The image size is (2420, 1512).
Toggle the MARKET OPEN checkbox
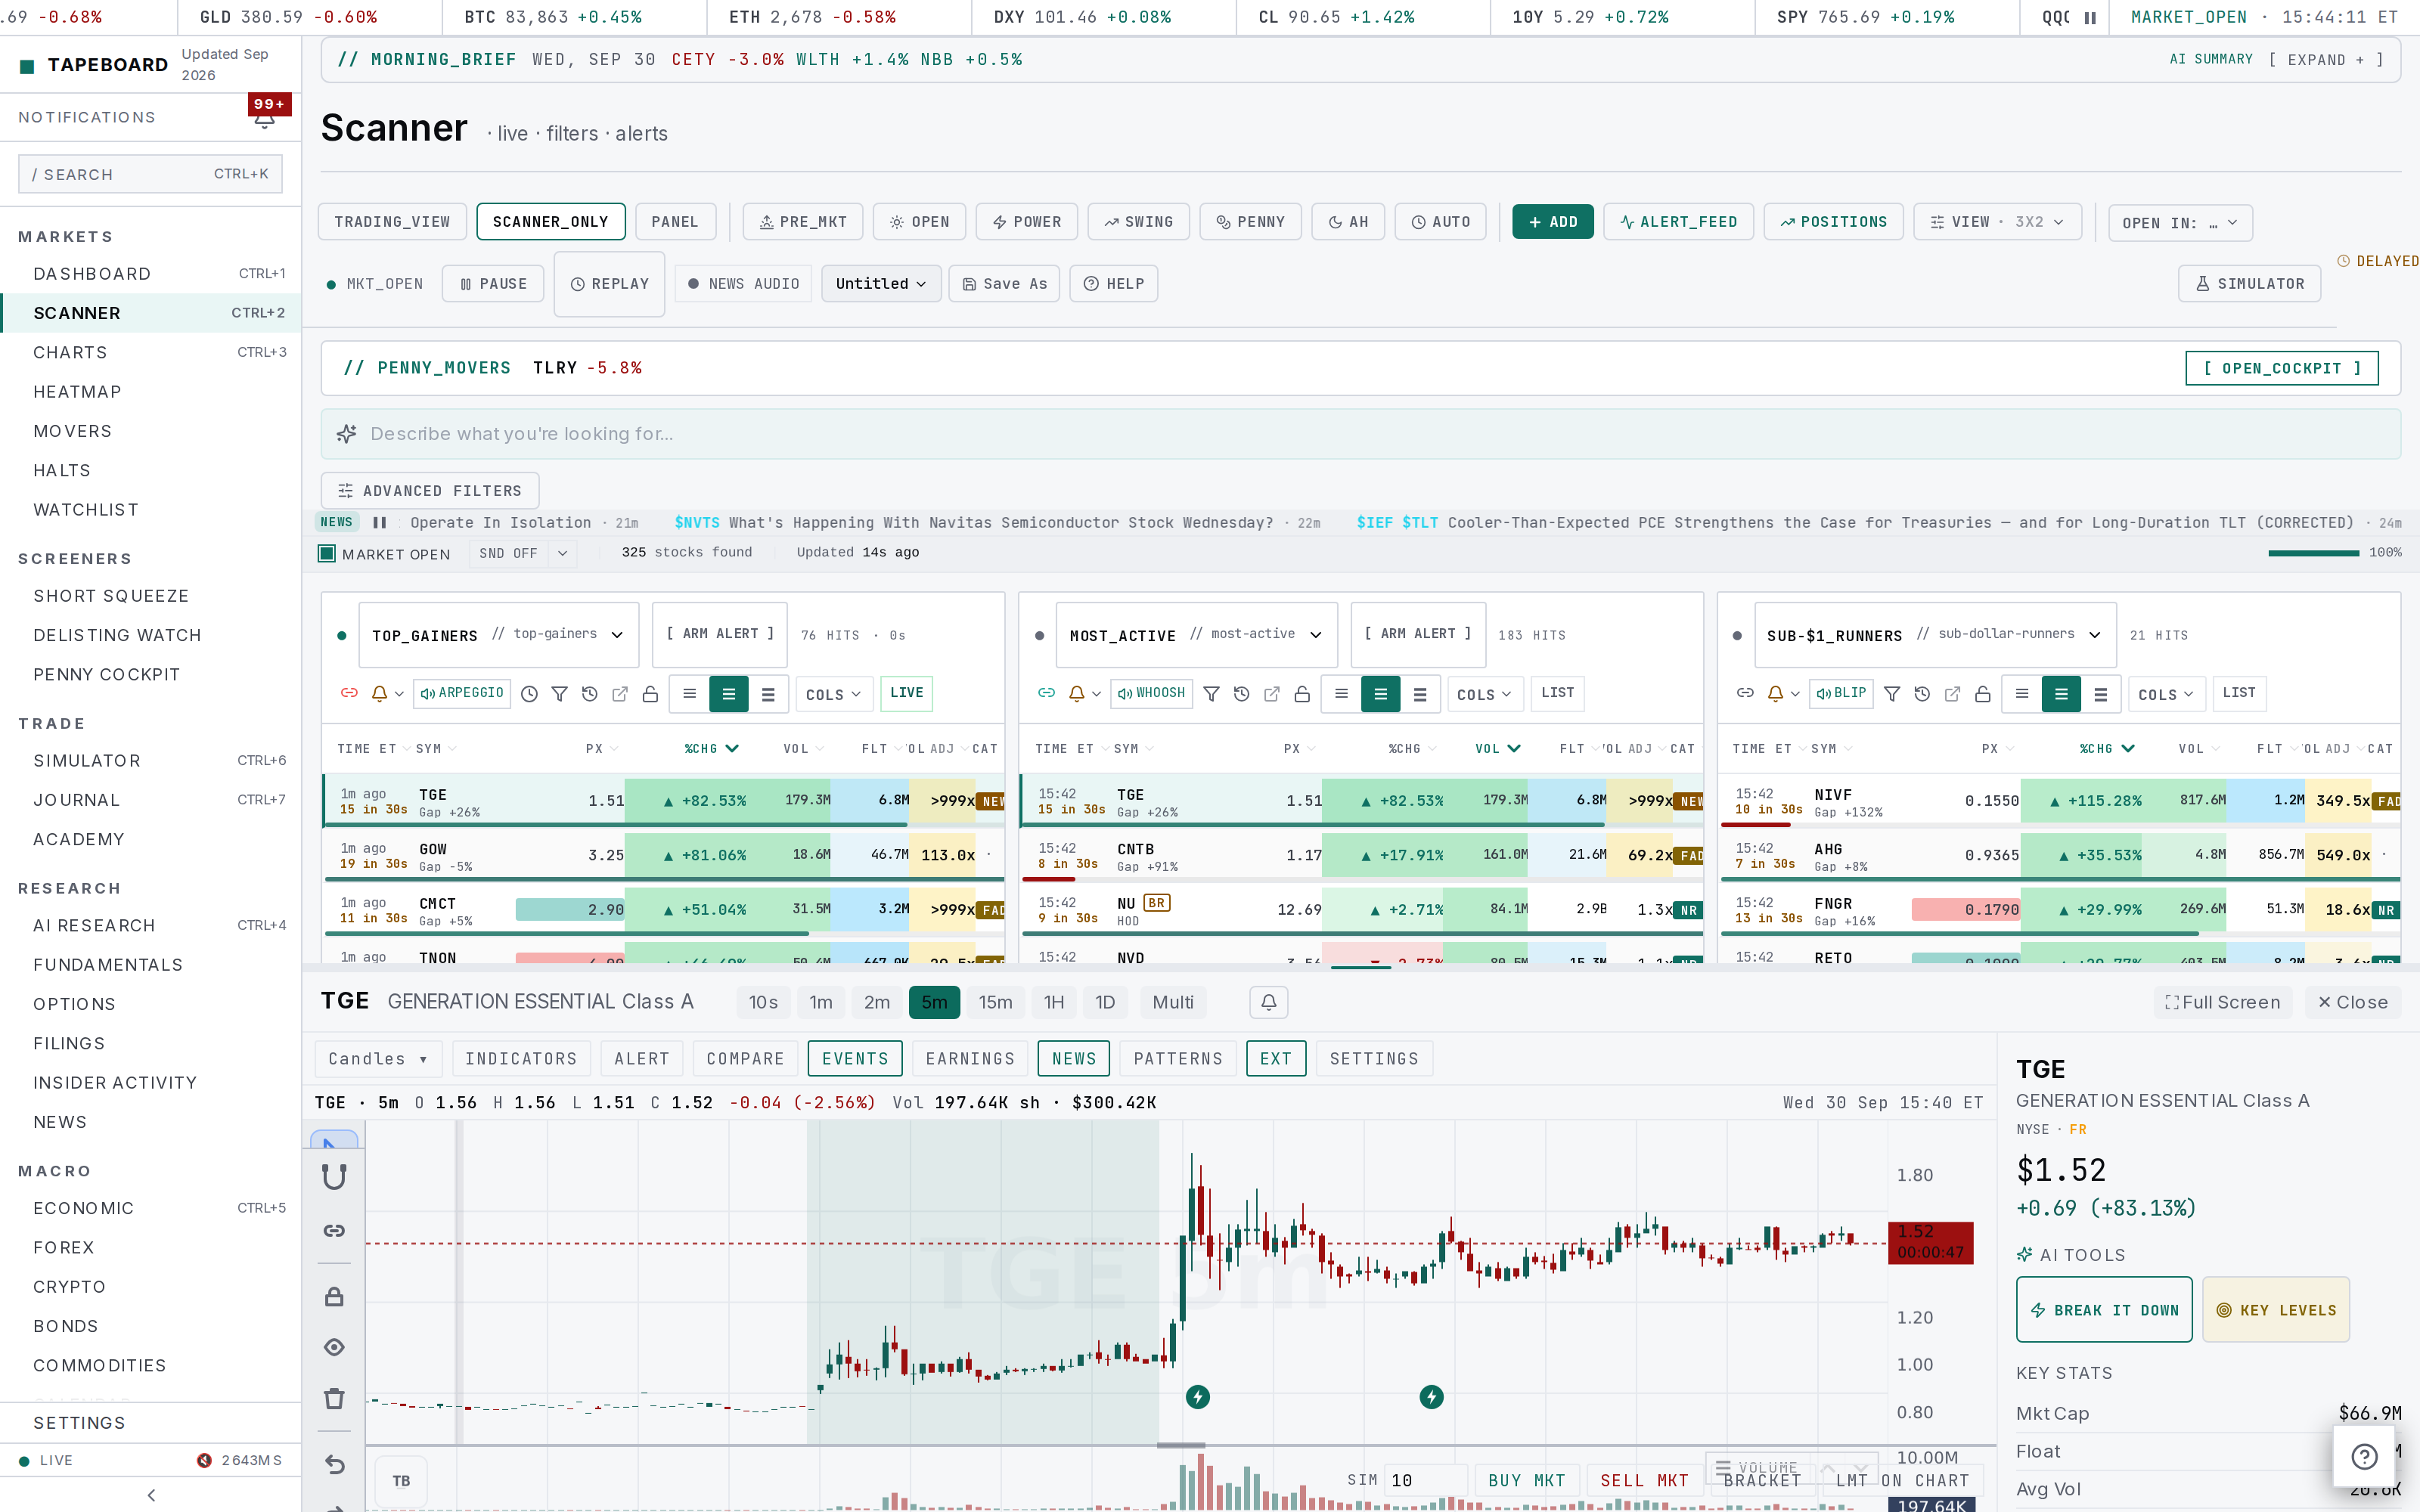click(x=327, y=554)
